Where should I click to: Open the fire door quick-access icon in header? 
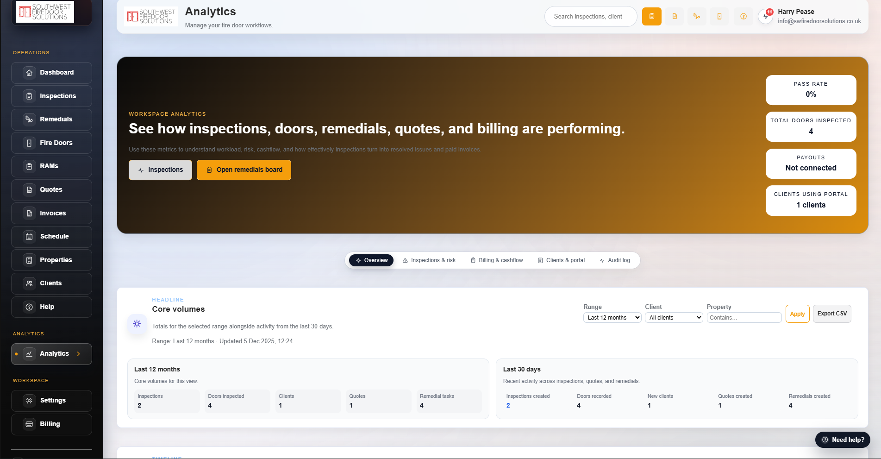click(x=719, y=16)
